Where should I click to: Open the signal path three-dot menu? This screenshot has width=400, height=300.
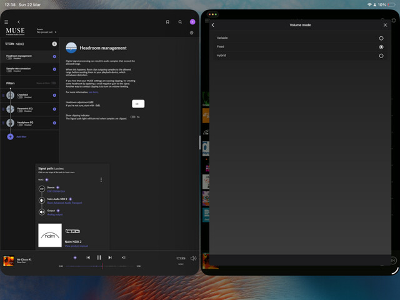pyautogui.click(x=101, y=180)
